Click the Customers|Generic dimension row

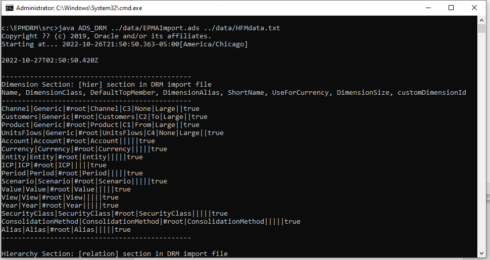click(104, 117)
